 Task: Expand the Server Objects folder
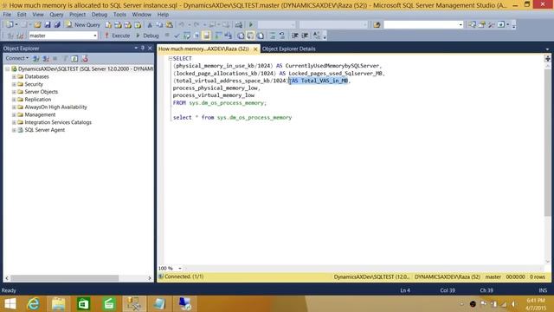tap(14, 92)
